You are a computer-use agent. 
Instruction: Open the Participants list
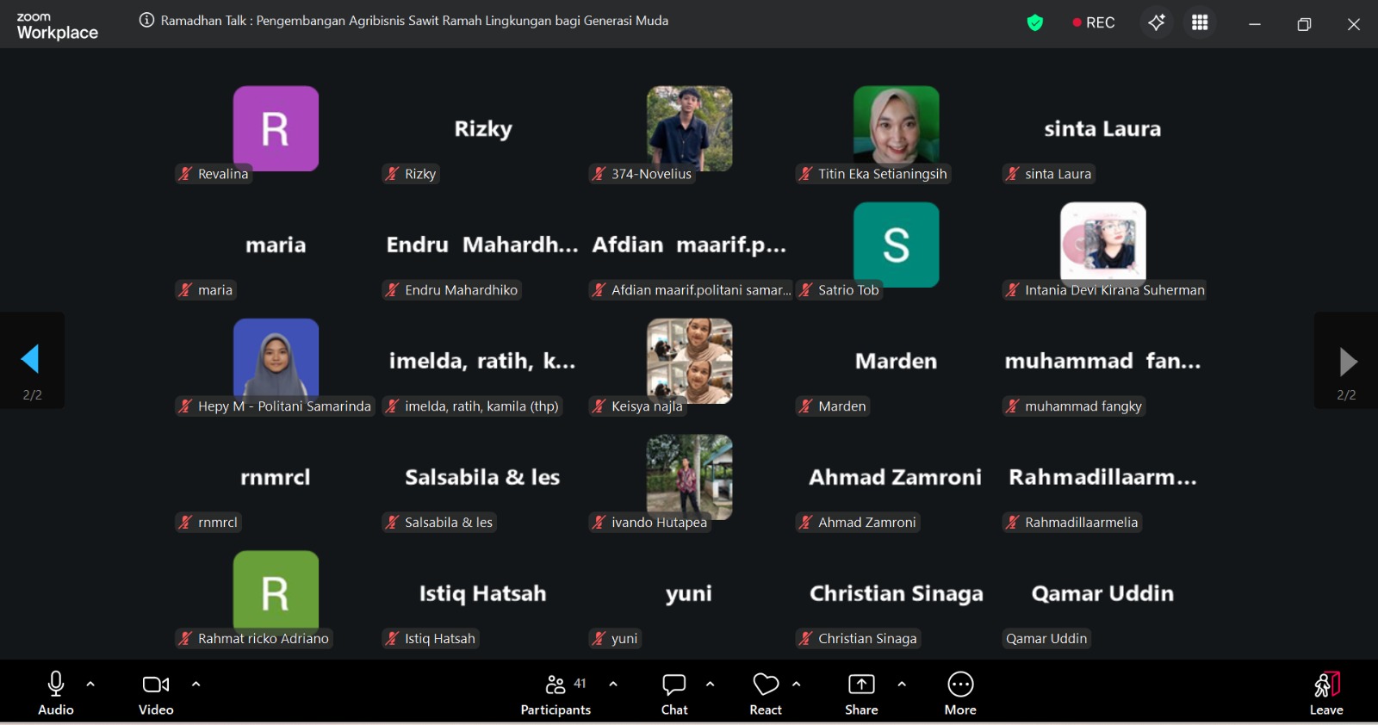(x=556, y=693)
